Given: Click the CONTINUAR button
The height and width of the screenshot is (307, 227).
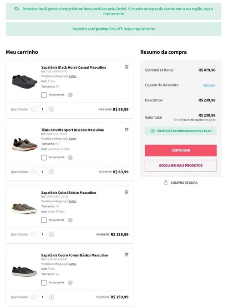Looking at the screenshot, I should pyautogui.click(x=181, y=151).
